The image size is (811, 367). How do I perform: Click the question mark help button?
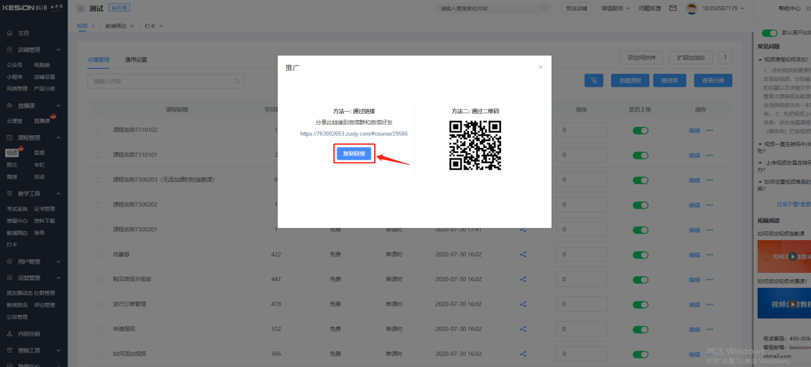[x=725, y=58]
